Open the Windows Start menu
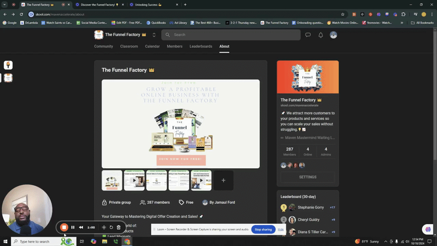The image size is (437, 246). (x=5, y=242)
